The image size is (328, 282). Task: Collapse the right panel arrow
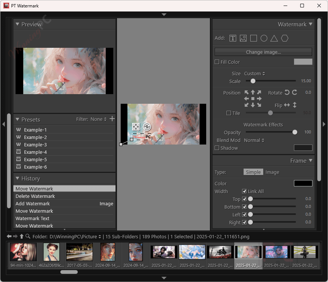click(x=324, y=124)
